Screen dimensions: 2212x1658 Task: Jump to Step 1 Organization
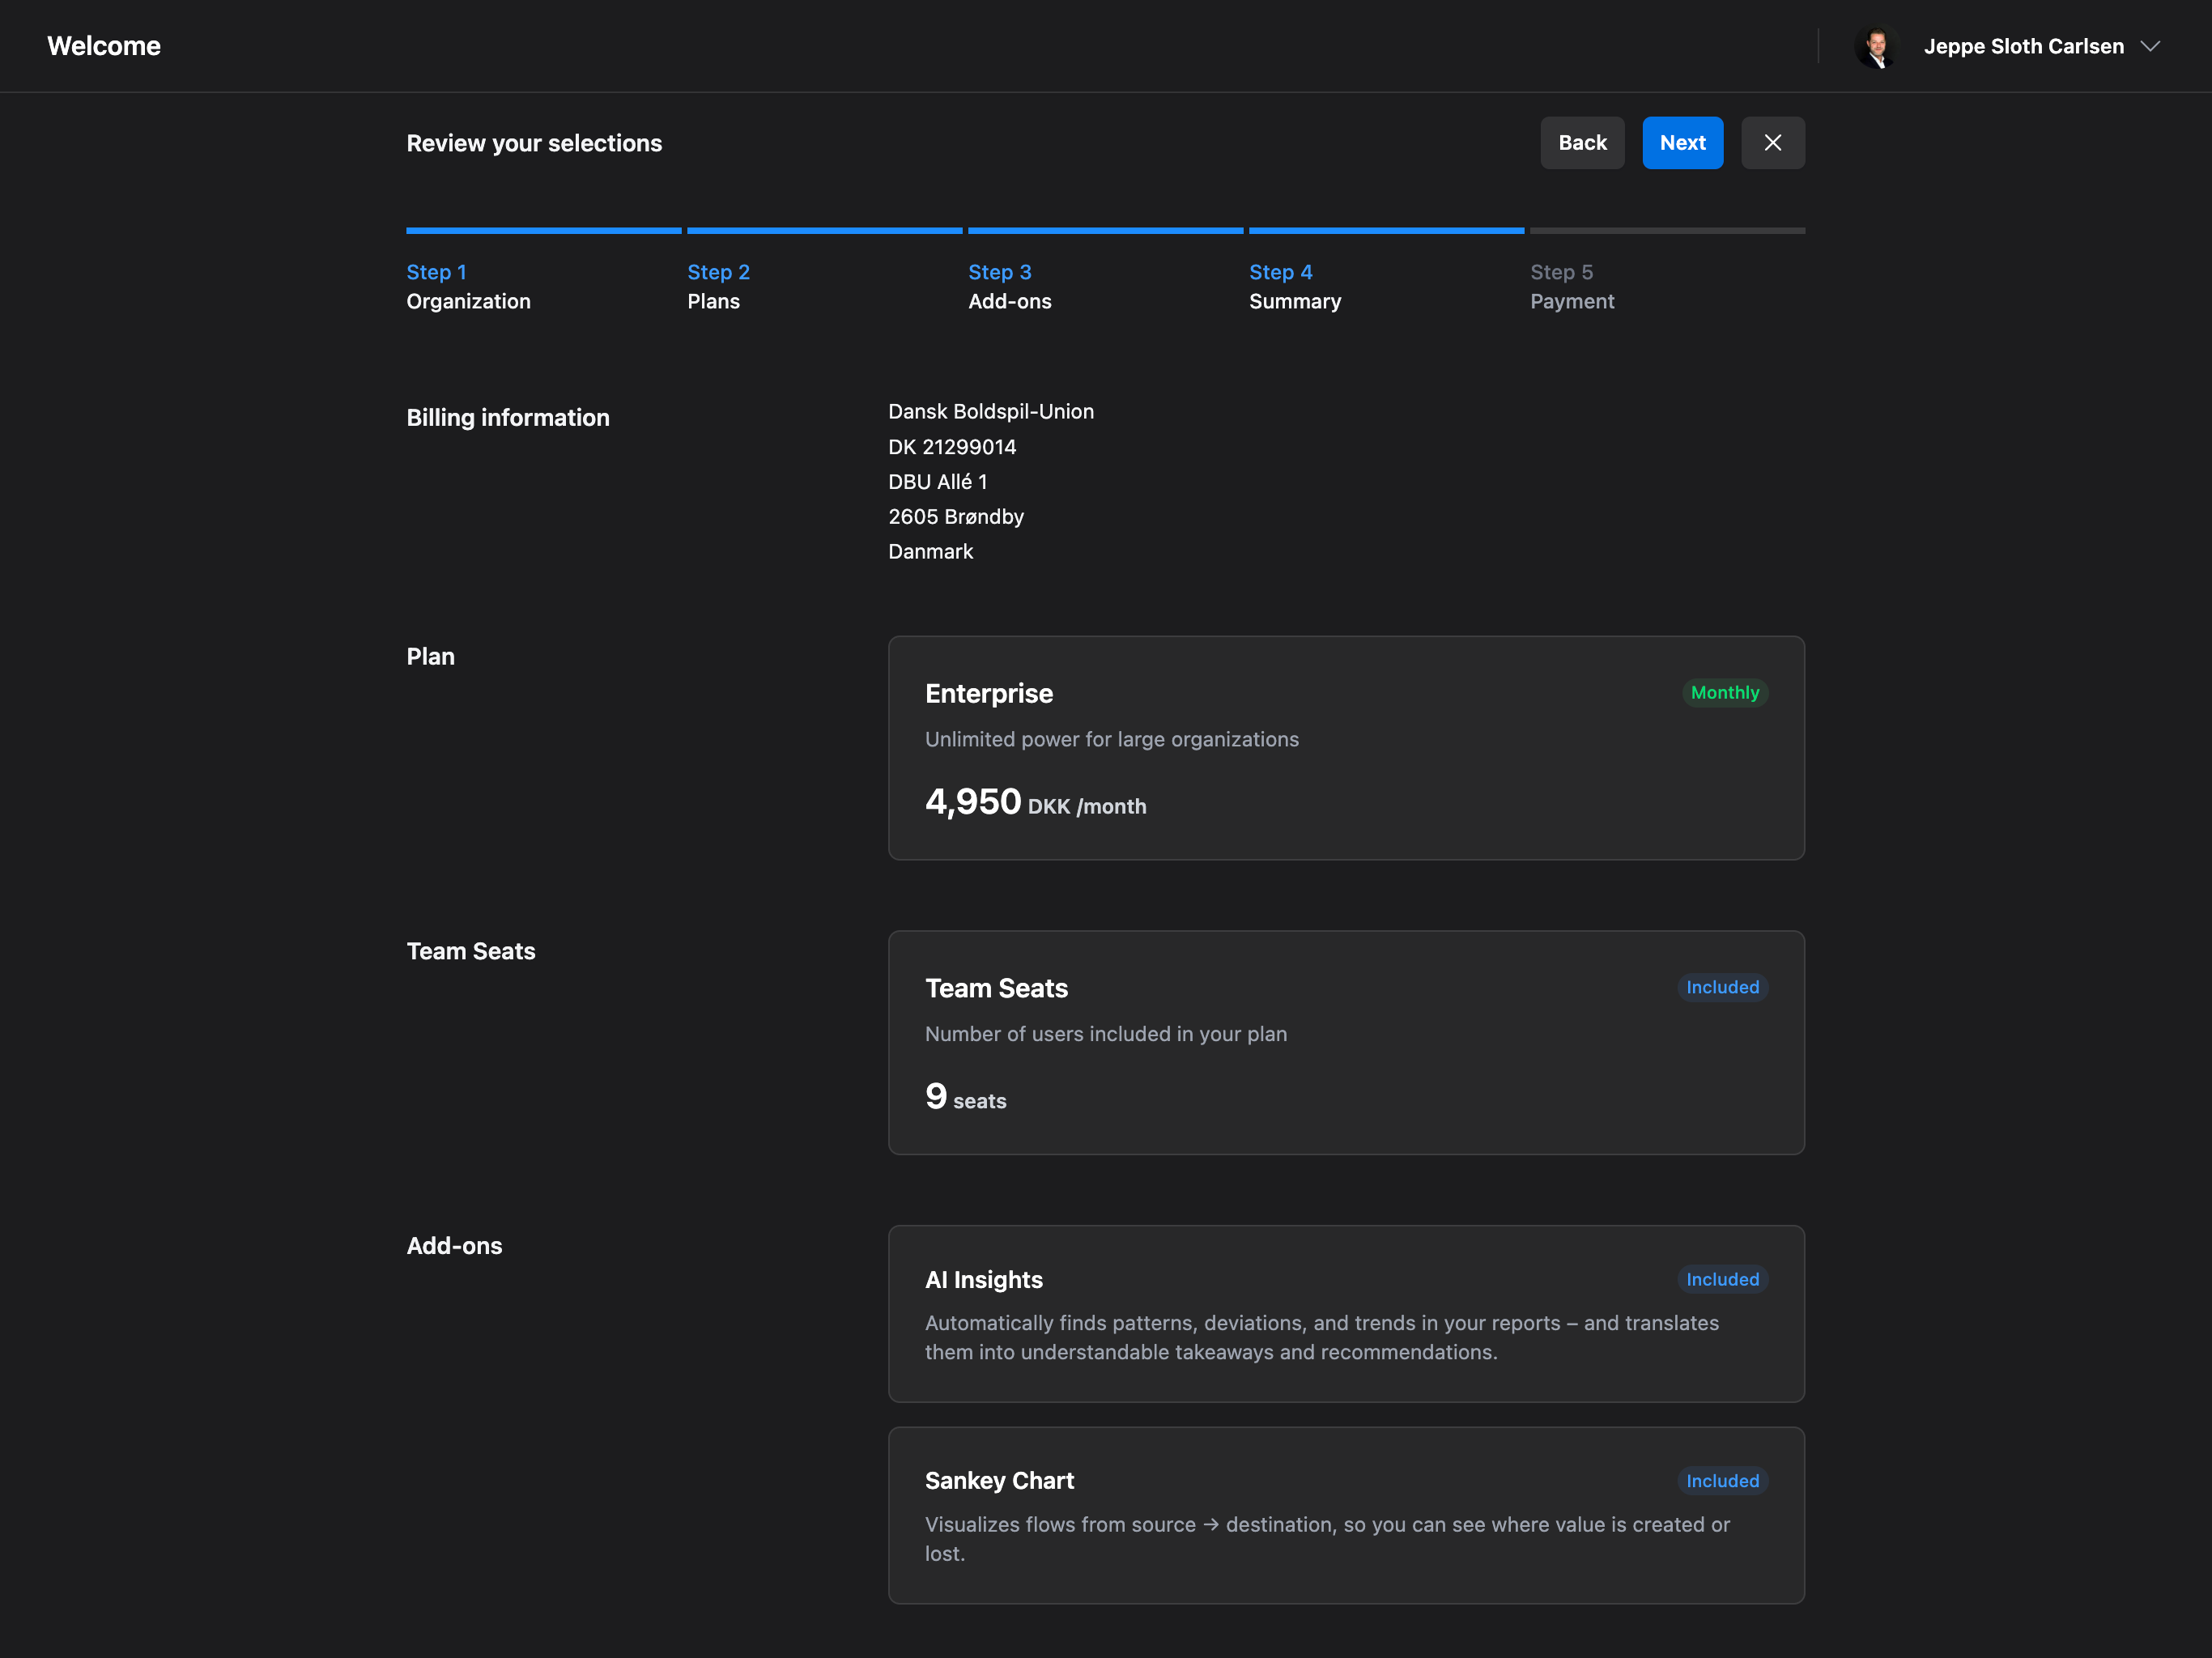[x=468, y=286]
